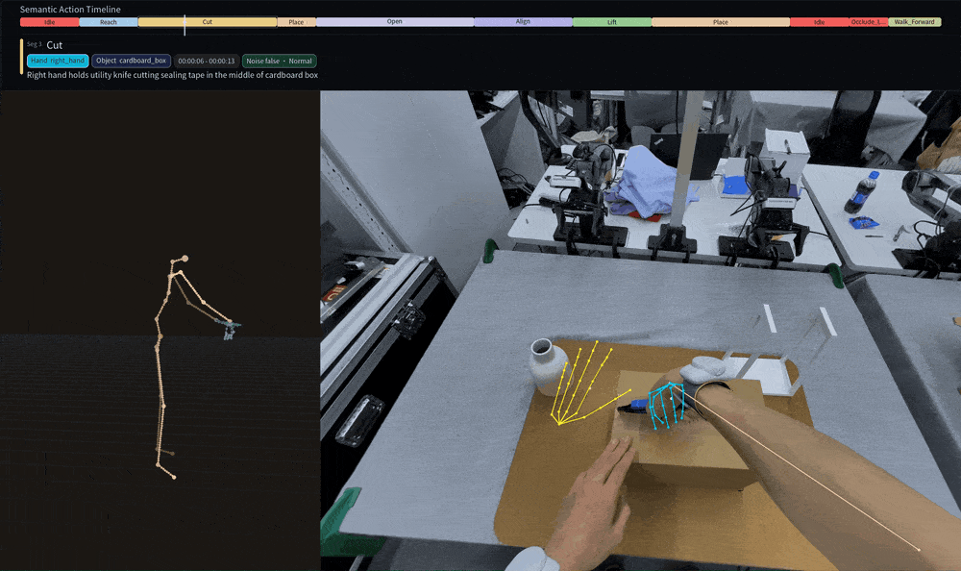This screenshot has width=961, height=571.
Task: Select the yellow Cut timeline segment
Action: (x=208, y=22)
